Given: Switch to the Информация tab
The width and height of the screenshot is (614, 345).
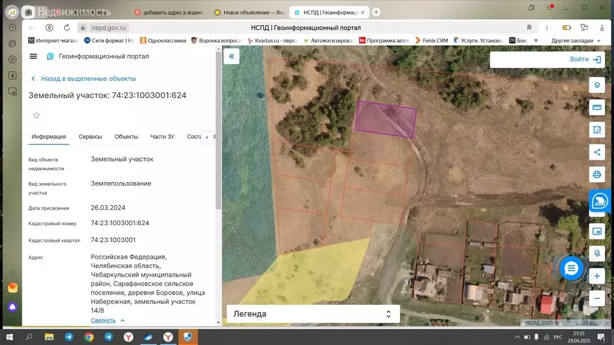Looking at the screenshot, I should coord(49,137).
